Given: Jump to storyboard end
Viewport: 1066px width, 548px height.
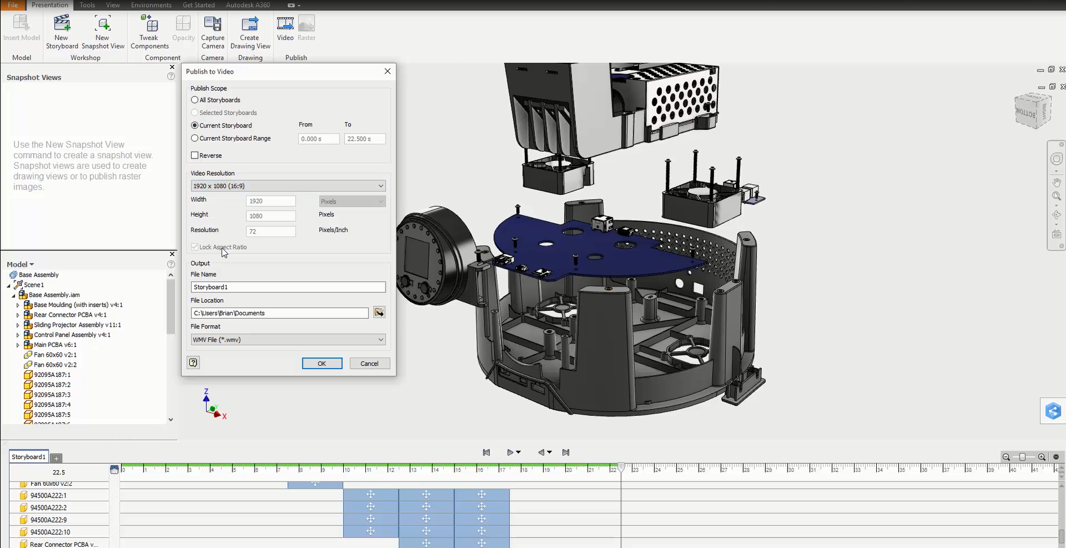Looking at the screenshot, I should (566, 452).
